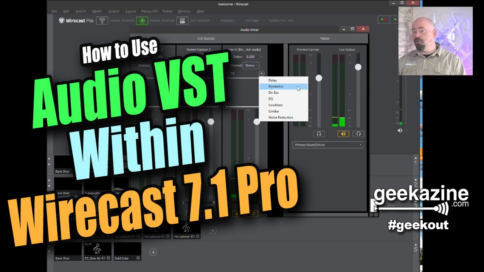Screen dimensions: 484x272
Task: Click the green Record button icon
Action: pos(142,21)
